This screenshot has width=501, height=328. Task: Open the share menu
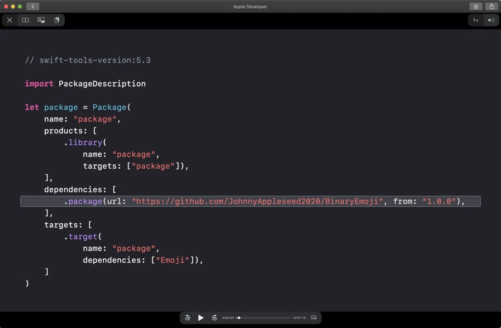492,6
